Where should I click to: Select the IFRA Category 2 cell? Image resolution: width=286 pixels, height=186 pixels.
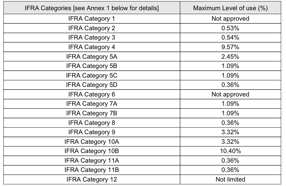coord(92,28)
